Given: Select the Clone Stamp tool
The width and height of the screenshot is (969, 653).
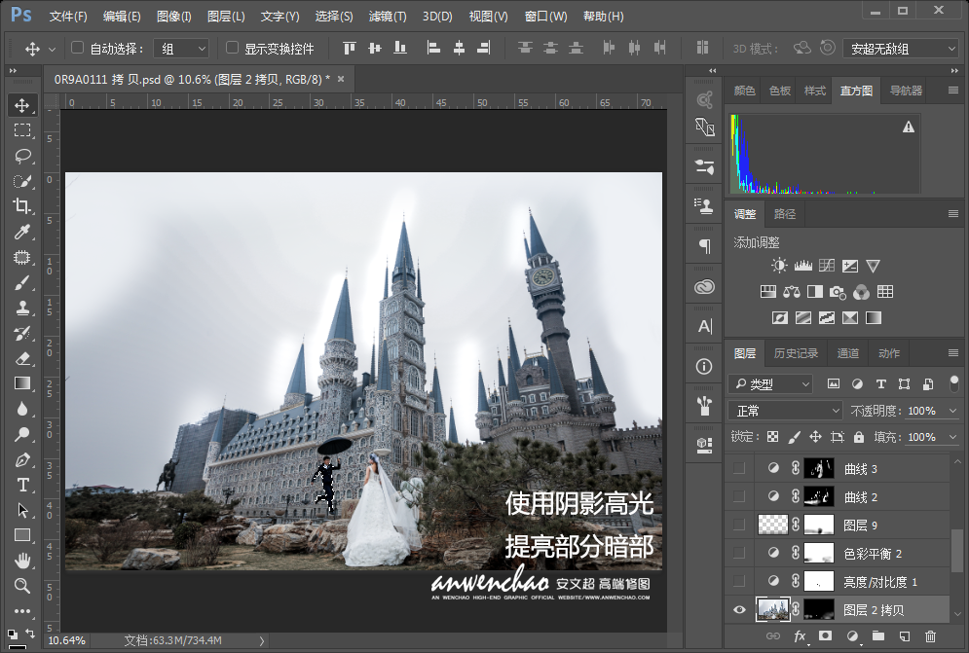Looking at the screenshot, I should [x=22, y=308].
